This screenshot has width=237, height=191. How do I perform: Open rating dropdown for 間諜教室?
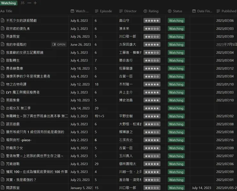(152, 188)
